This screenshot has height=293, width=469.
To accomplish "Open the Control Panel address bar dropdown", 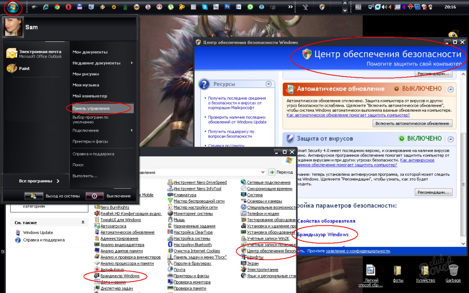I will (x=263, y=172).
